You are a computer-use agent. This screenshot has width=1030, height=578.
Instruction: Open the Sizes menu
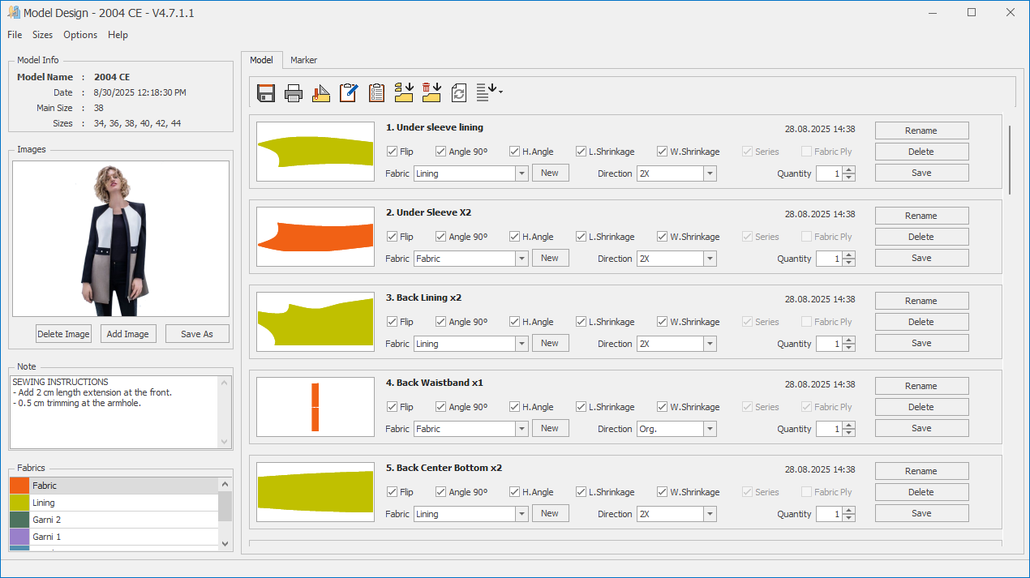(42, 35)
